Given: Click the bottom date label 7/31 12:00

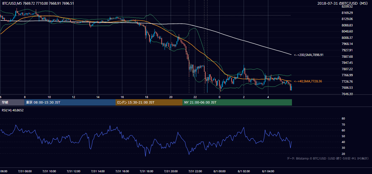Looking at the screenshot, I should 74,171.
